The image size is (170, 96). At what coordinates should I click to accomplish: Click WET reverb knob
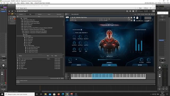[86, 49]
